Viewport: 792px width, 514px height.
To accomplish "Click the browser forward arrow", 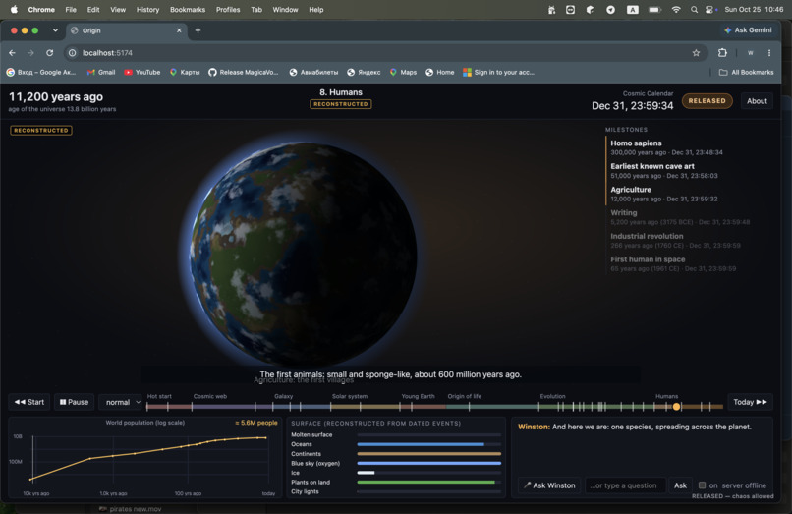I will [x=30, y=52].
